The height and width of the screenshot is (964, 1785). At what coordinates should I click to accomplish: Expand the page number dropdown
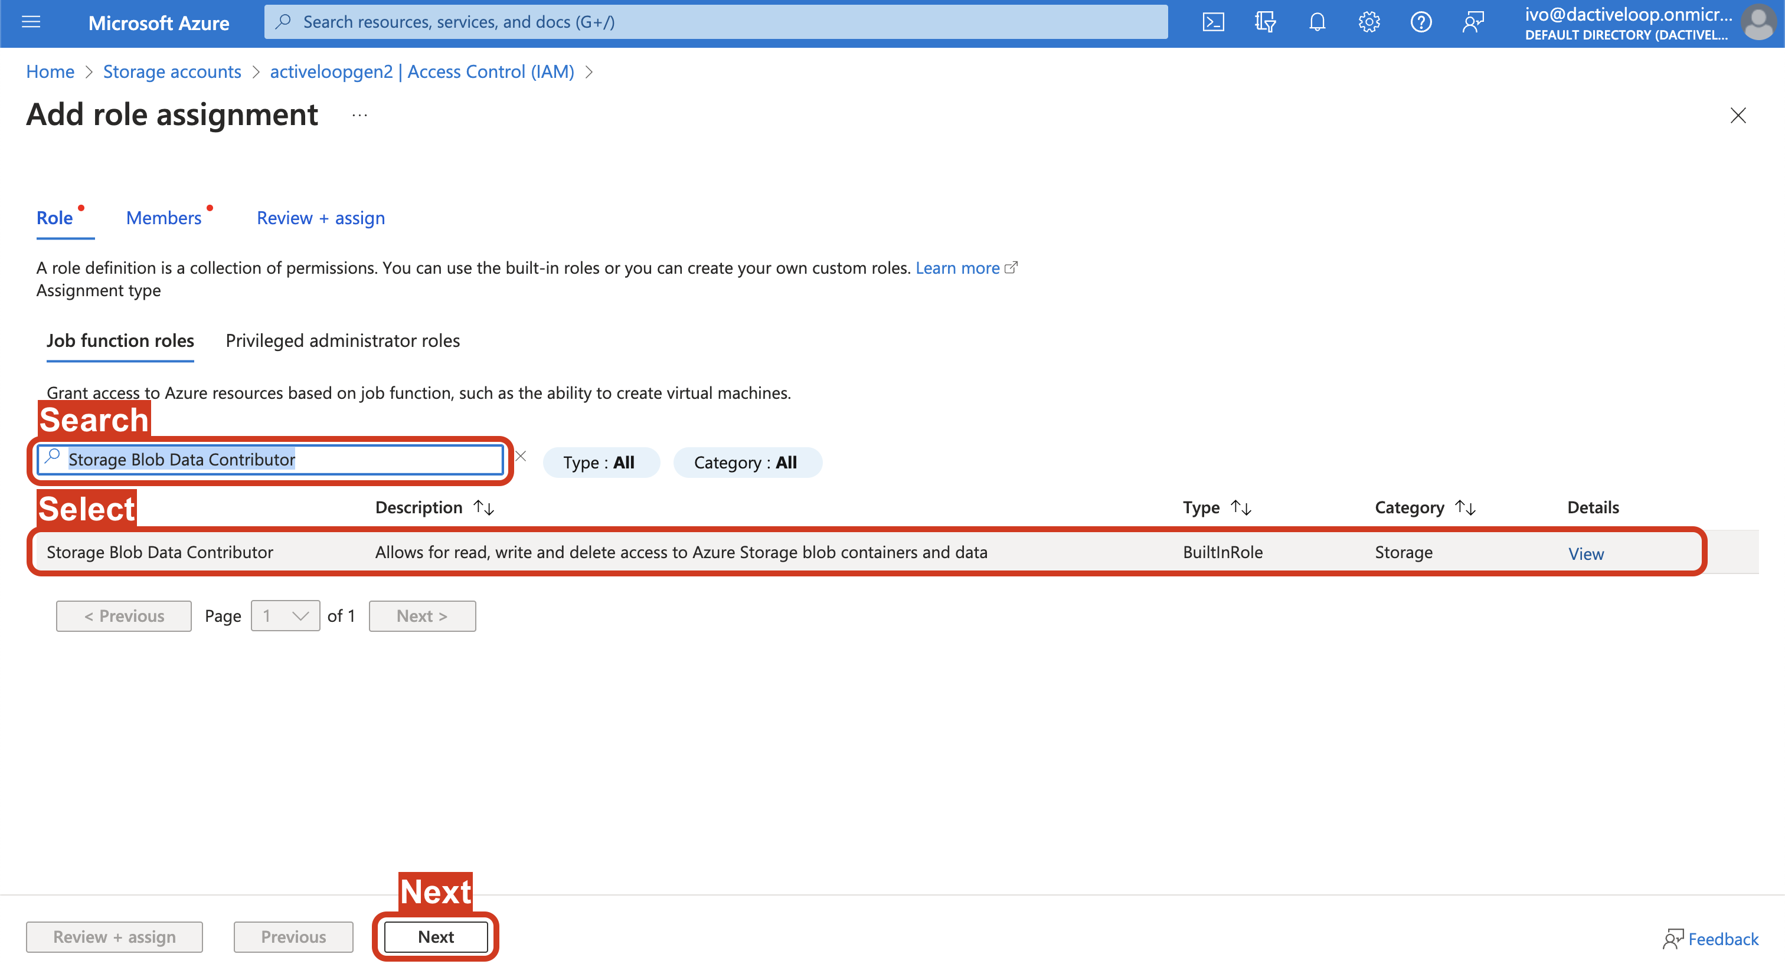coord(286,616)
